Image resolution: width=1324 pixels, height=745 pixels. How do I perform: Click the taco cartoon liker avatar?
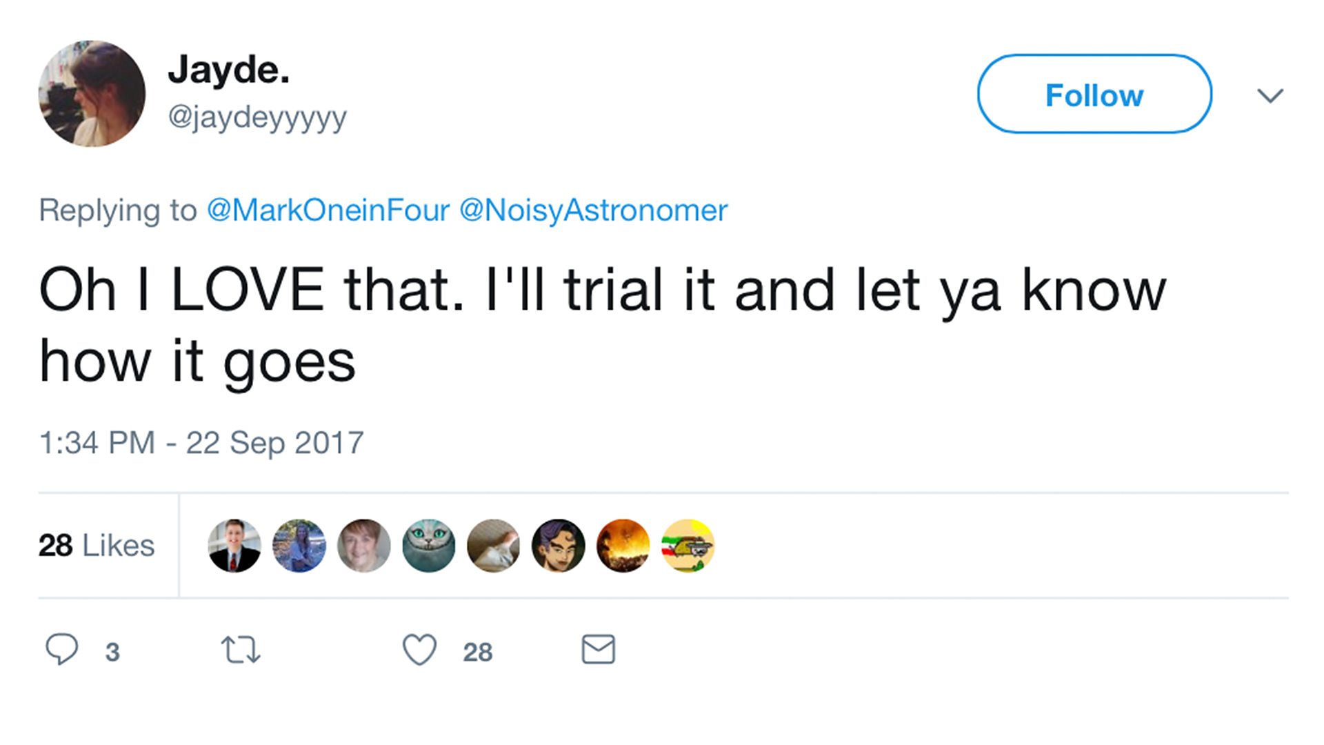(x=688, y=546)
